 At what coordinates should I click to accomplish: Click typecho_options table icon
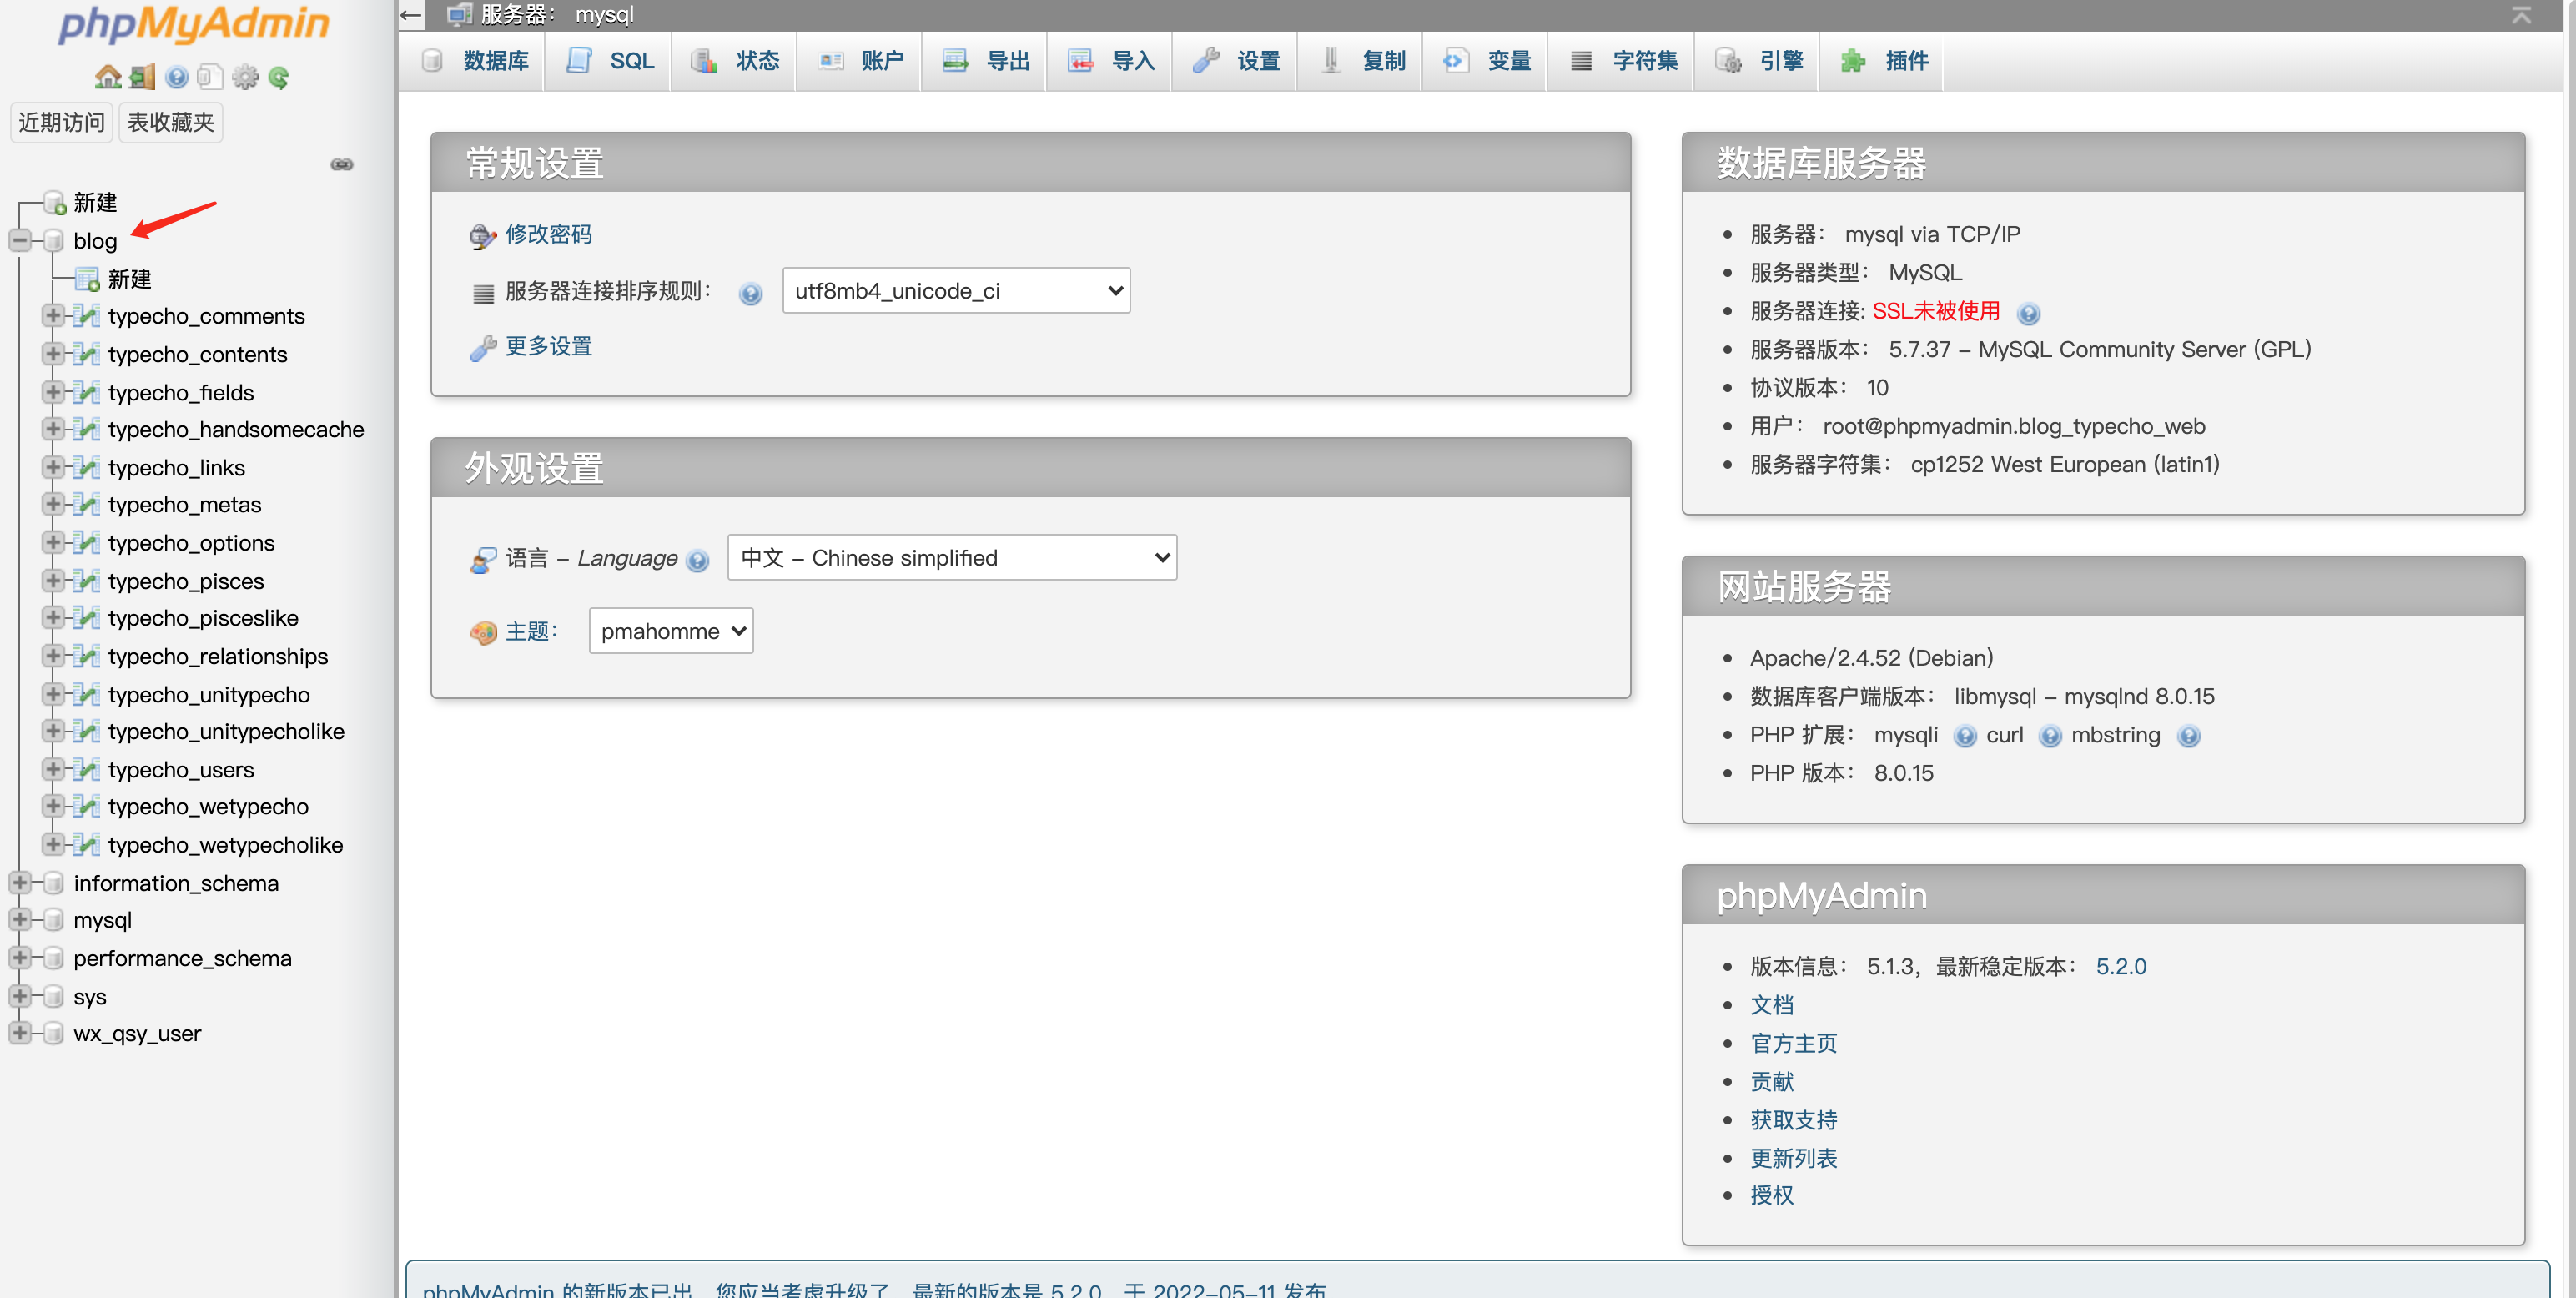(87, 543)
